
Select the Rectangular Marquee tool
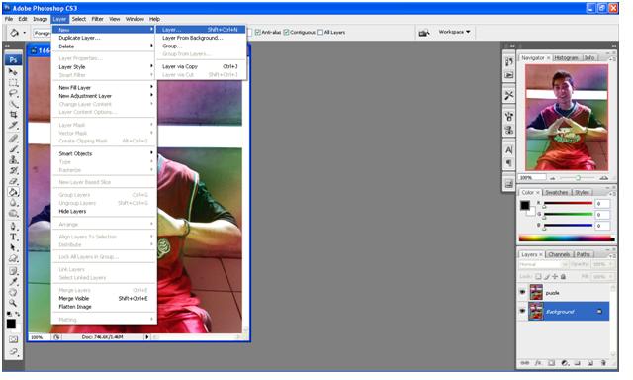click(13, 83)
